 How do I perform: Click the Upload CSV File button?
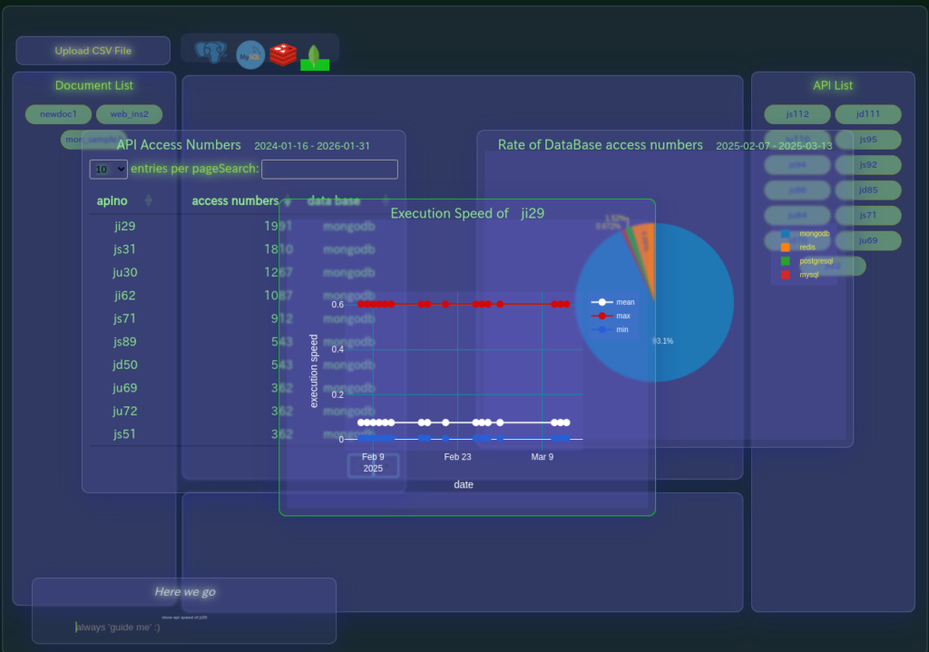(x=93, y=51)
